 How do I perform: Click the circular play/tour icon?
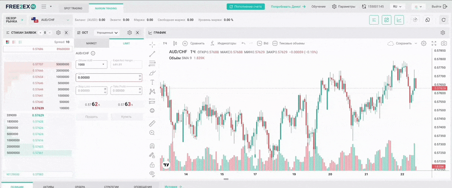(415, 20)
